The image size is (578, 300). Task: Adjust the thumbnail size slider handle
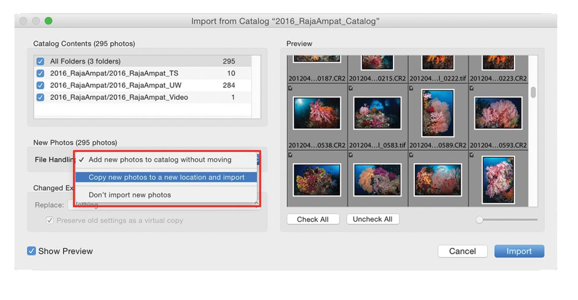480,220
